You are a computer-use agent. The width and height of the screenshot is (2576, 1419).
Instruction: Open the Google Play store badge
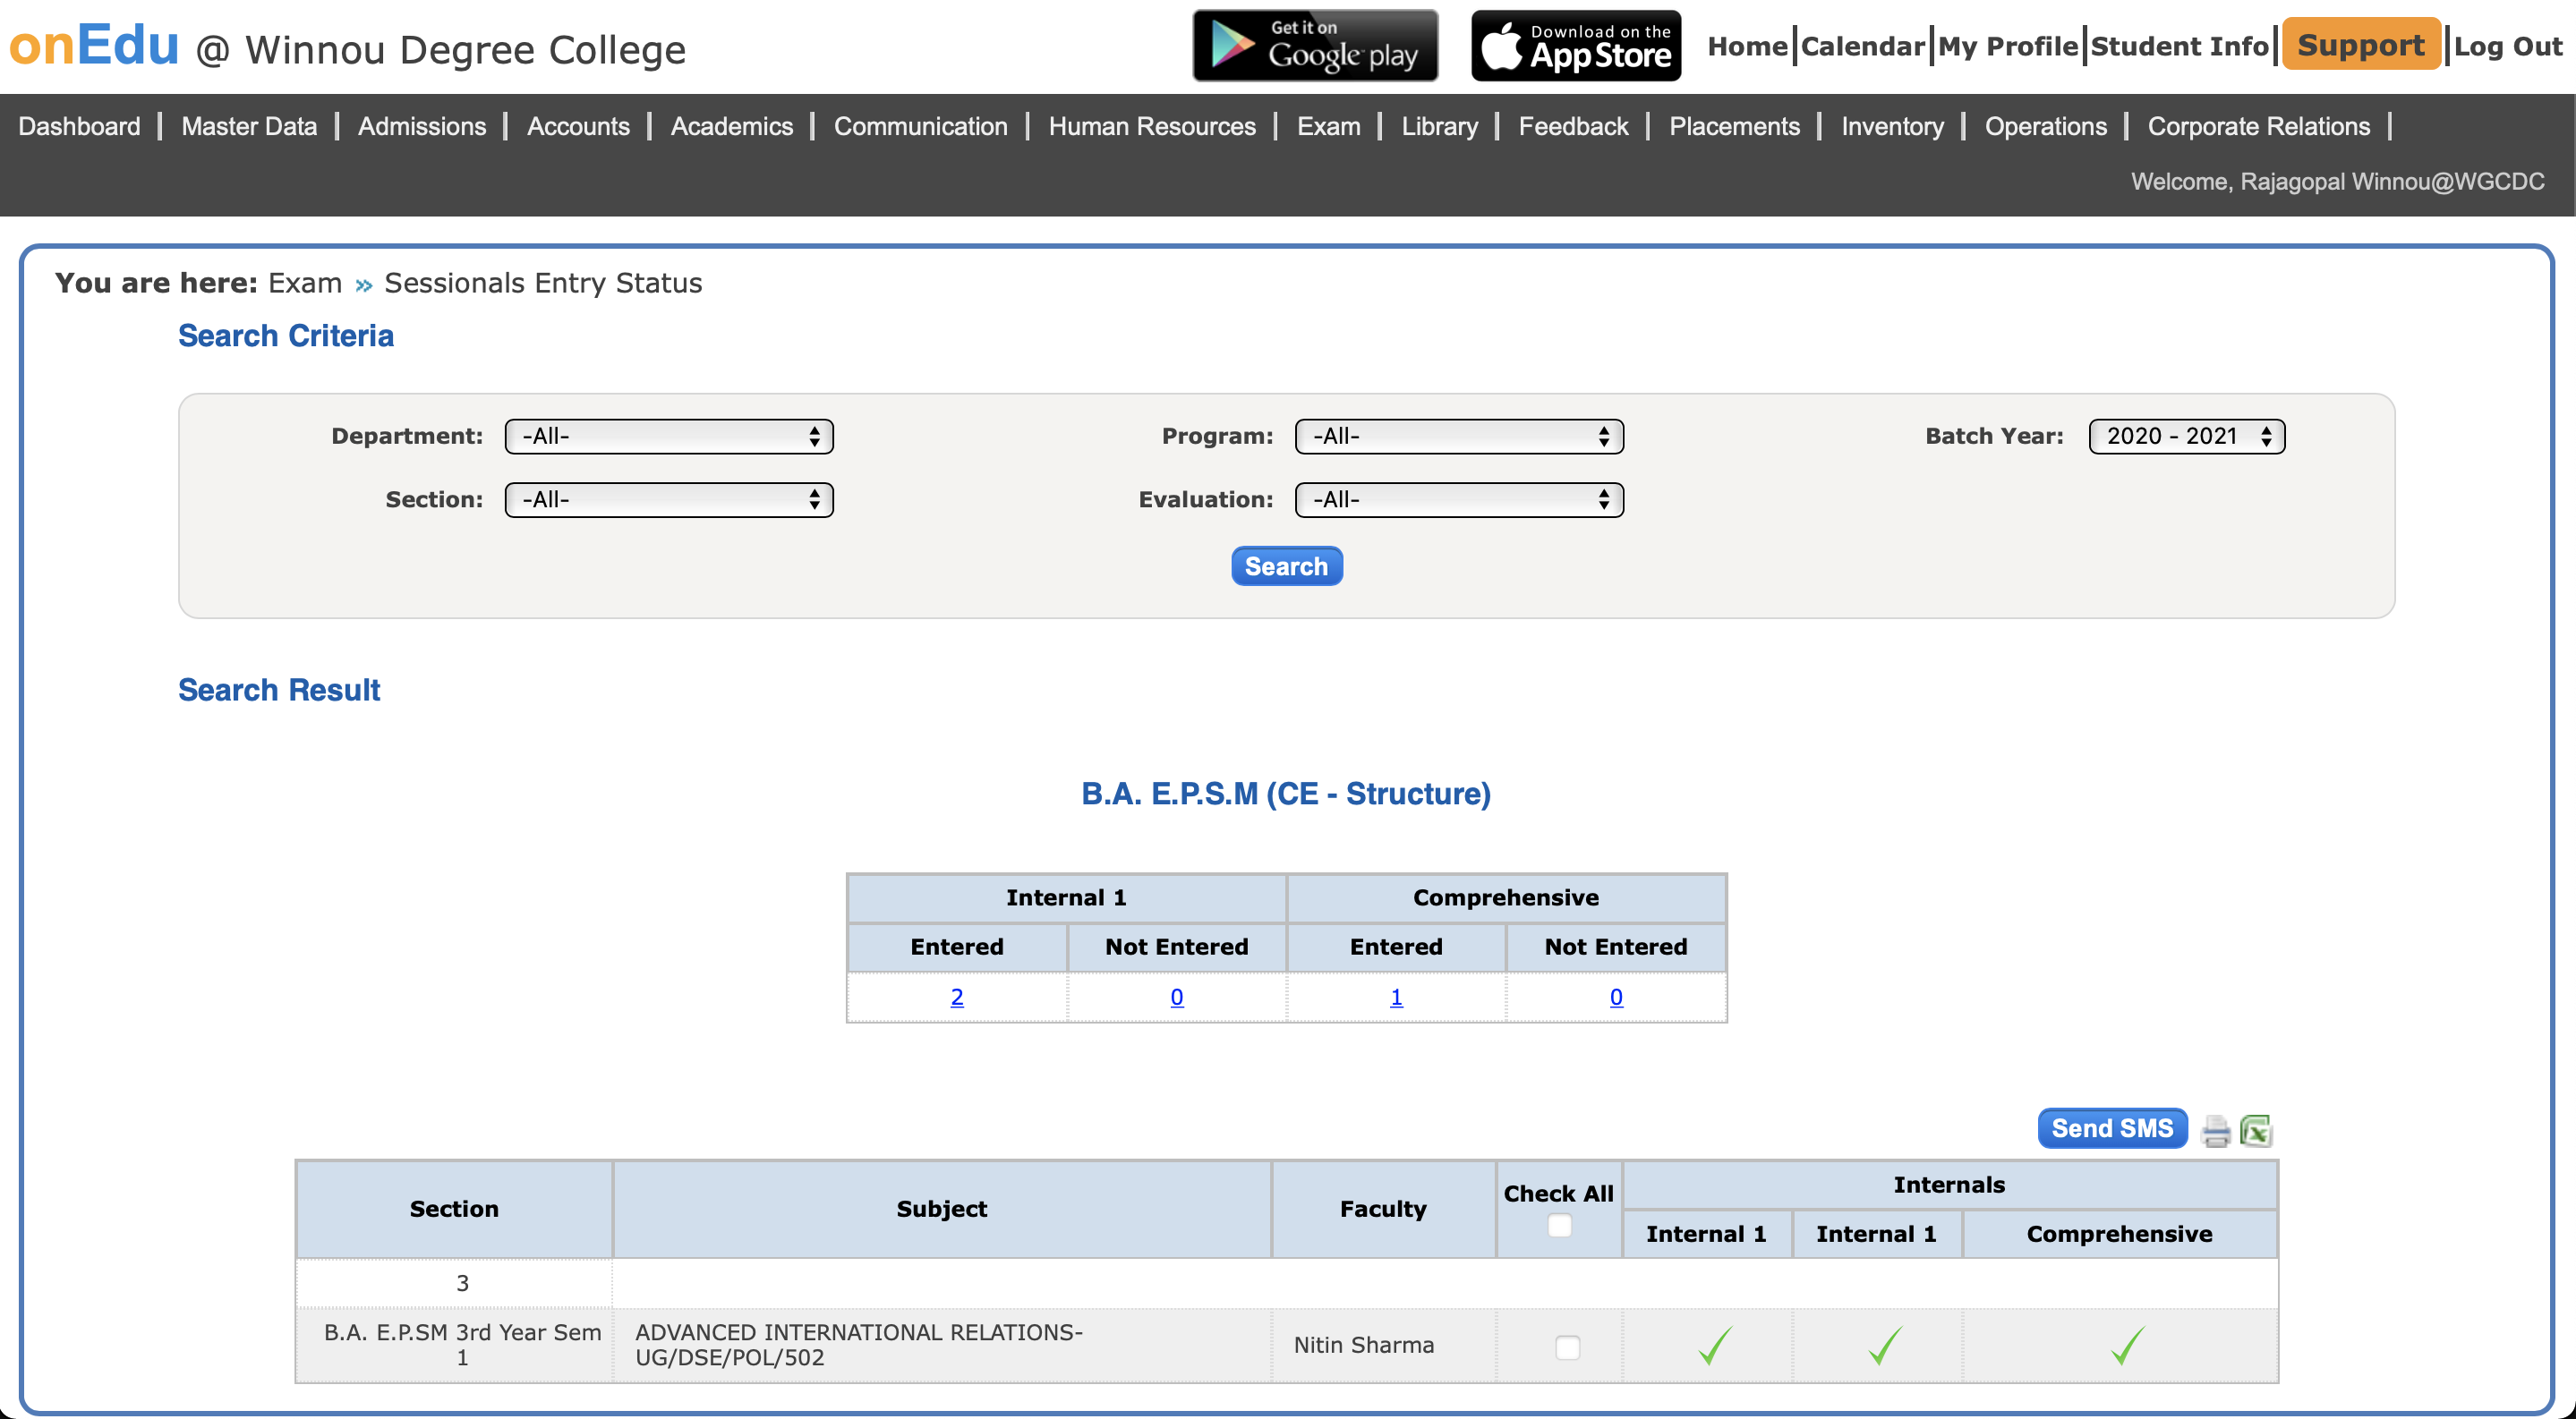pyautogui.click(x=1315, y=46)
